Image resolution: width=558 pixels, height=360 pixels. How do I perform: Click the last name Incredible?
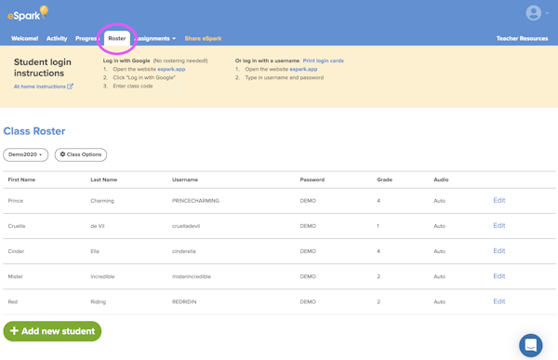(x=102, y=276)
